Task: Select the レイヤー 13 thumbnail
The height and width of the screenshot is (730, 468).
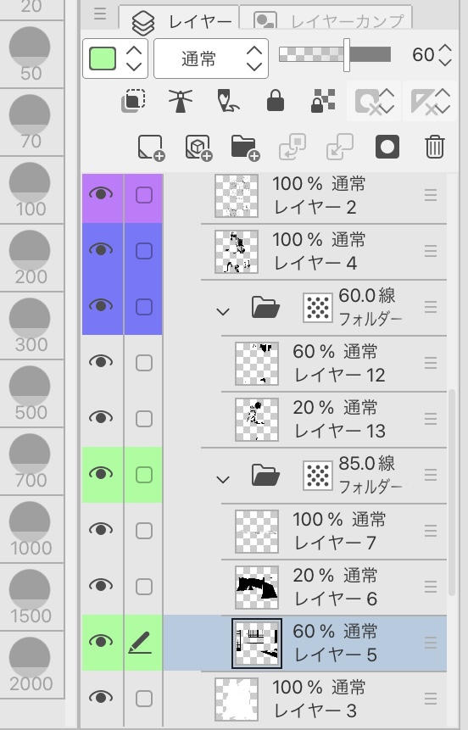Action: [257, 420]
